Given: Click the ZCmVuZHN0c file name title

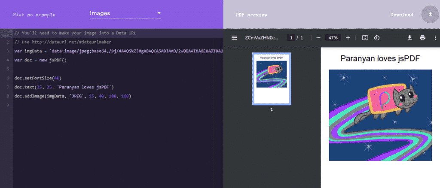Looking at the screenshot, I should 262,37.
